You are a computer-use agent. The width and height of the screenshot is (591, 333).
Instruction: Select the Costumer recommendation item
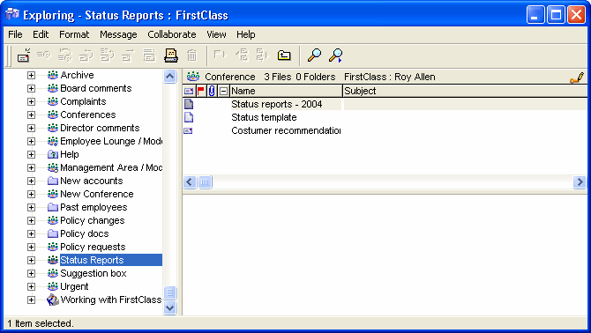click(286, 130)
